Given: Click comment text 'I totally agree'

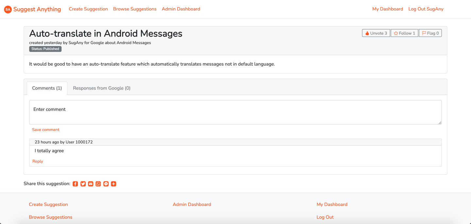Looking at the screenshot, I should point(49,151).
